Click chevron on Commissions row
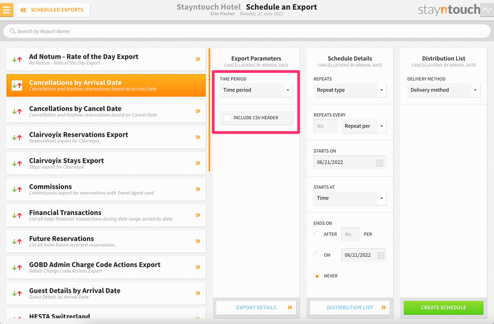This screenshot has width=494, height=324. [x=198, y=189]
